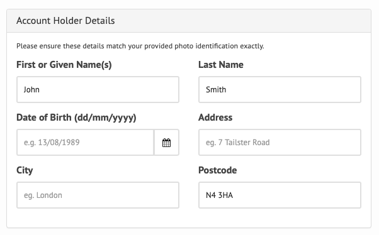The height and width of the screenshot is (235, 379).
Task: Focus the City input box
Action: tap(98, 195)
